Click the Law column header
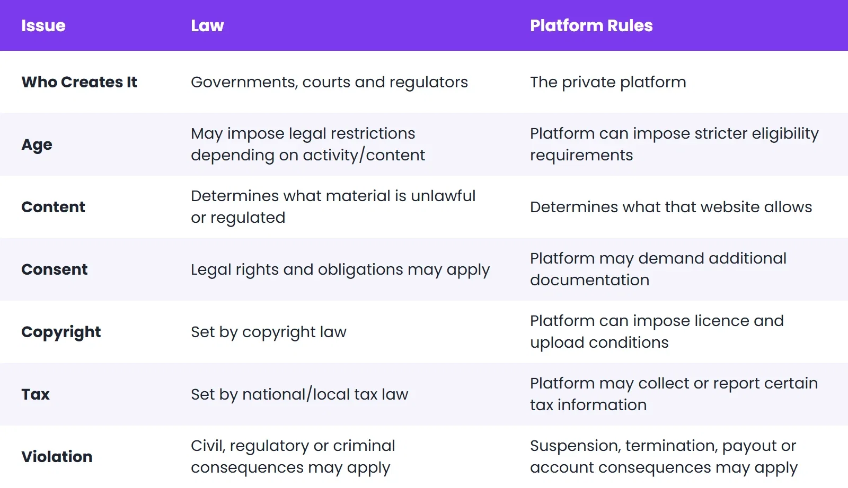Screen dimensions: 848x488 (207, 25)
